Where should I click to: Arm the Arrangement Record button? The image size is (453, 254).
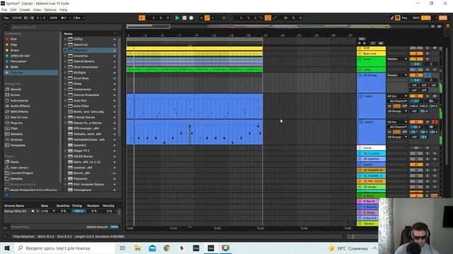point(191,18)
